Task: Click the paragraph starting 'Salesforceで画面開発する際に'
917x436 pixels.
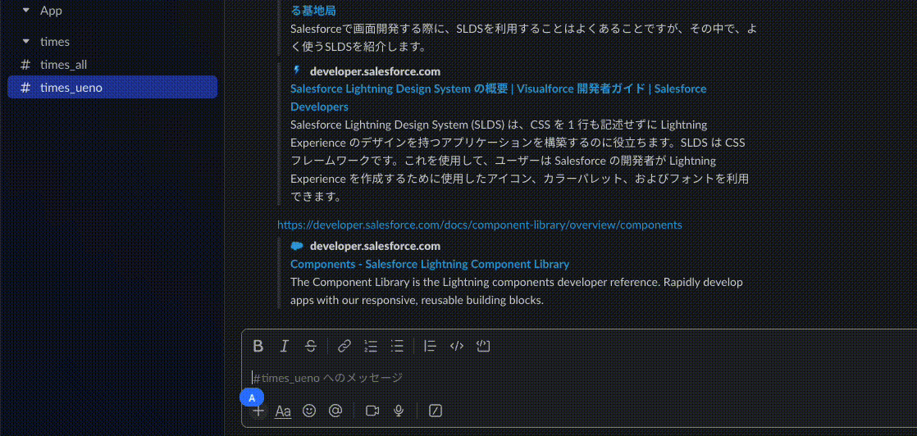Action: click(x=523, y=38)
